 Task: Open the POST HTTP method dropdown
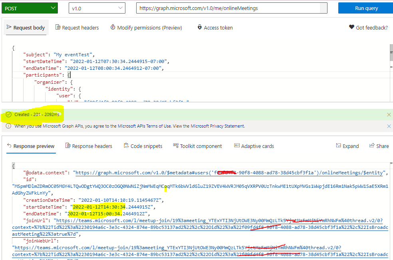[x=30, y=8]
